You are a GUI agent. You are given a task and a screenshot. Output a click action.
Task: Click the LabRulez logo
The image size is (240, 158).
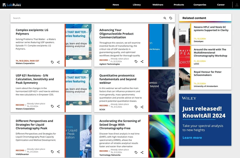(12, 5)
